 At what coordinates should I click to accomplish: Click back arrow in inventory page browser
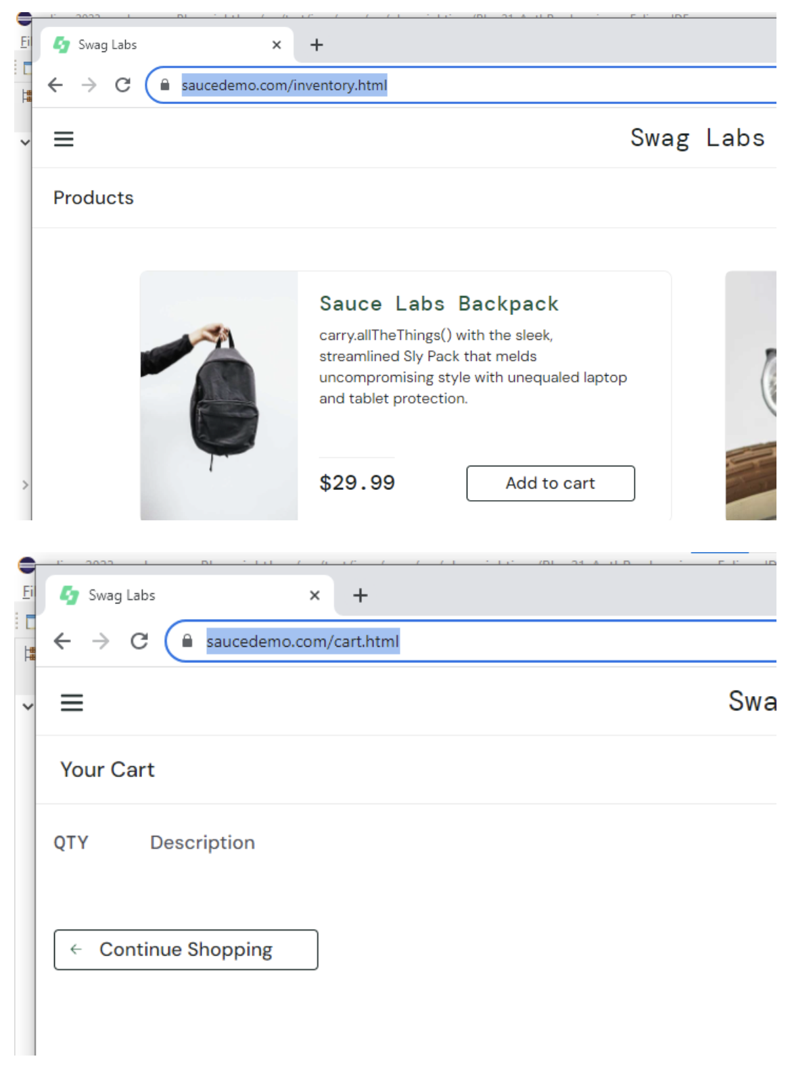(55, 85)
